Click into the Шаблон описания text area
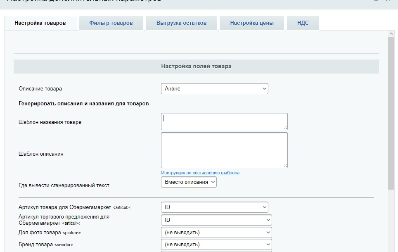This screenshot has height=252, width=398. pyautogui.click(x=224, y=150)
